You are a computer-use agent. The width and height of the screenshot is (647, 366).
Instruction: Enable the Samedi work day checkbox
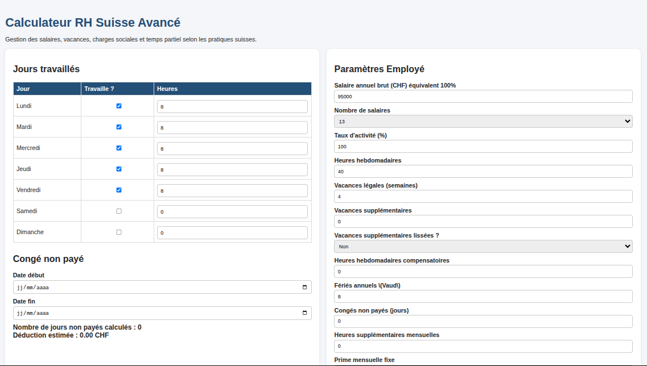coord(119,211)
